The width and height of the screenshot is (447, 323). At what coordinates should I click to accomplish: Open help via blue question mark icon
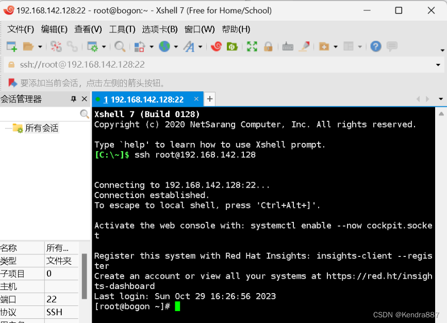click(x=376, y=46)
